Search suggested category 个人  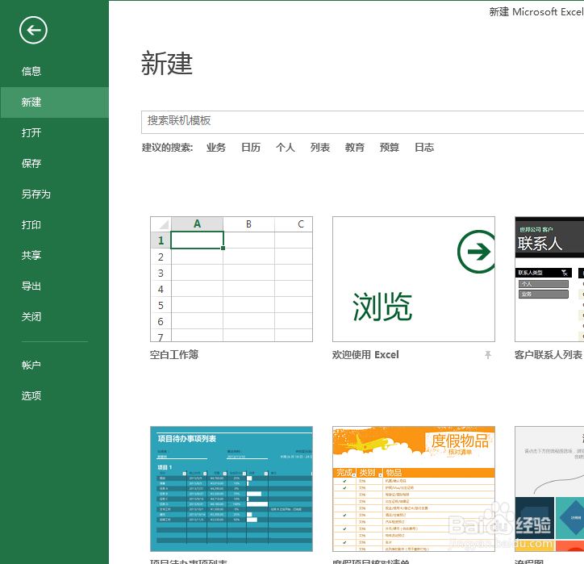coord(286,148)
